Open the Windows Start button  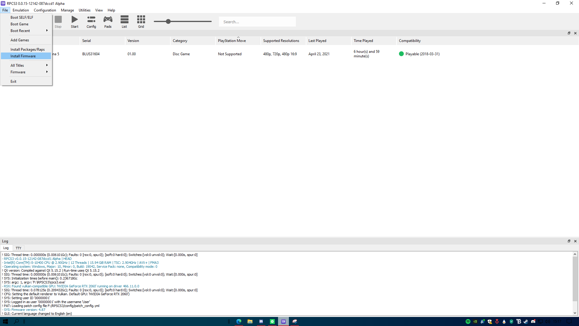point(5,321)
